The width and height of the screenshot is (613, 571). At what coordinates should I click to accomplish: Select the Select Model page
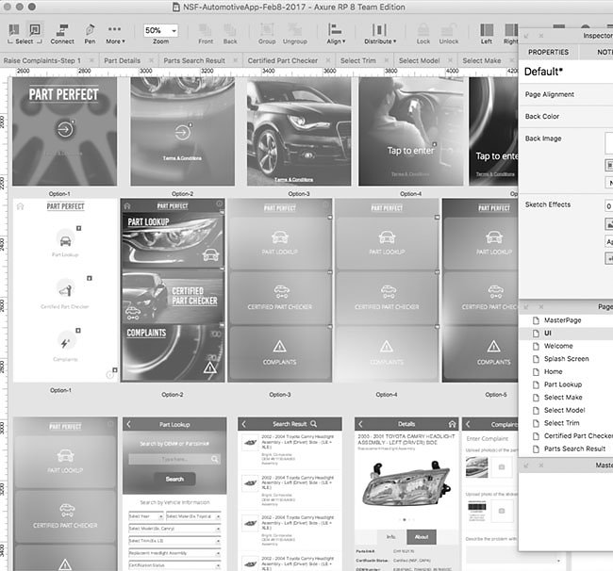point(564,410)
